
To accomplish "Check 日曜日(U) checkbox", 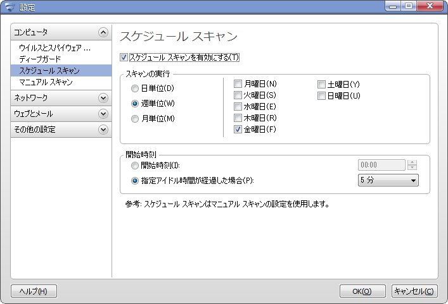I will pyautogui.click(x=321, y=95).
